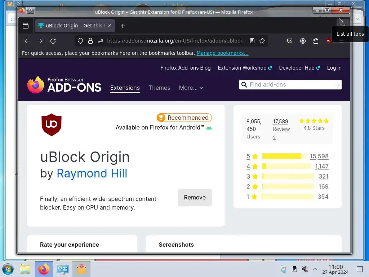
Task: Click Available on Firefox for Android text
Action: coord(160,127)
